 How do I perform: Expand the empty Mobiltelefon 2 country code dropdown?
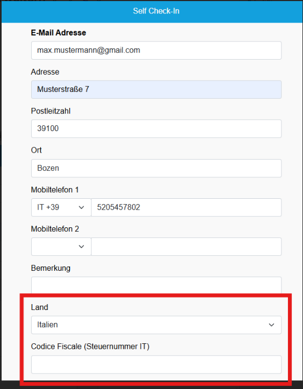pyautogui.click(x=61, y=247)
